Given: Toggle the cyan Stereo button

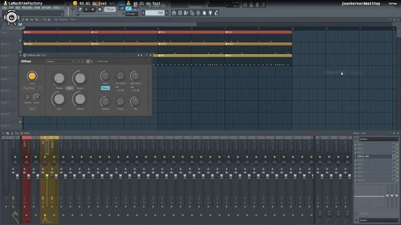Looking at the screenshot, I should [105, 88].
